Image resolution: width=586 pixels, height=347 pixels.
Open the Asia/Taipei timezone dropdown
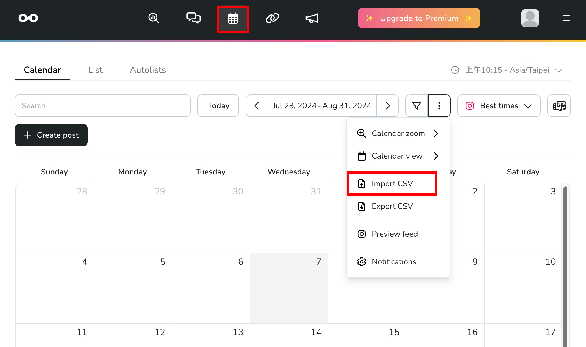click(x=507, y=70)
